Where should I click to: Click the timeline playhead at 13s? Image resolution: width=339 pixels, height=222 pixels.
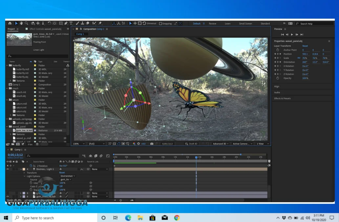click(x=196, y=157)
